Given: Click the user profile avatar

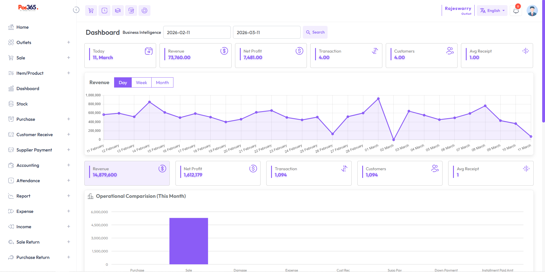Looking at the screenshot, I should coord(532,11).
